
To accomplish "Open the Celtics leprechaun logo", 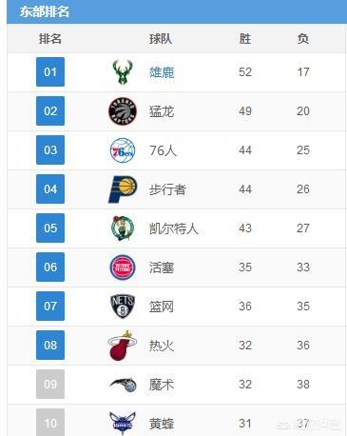I will click(123, 228).
